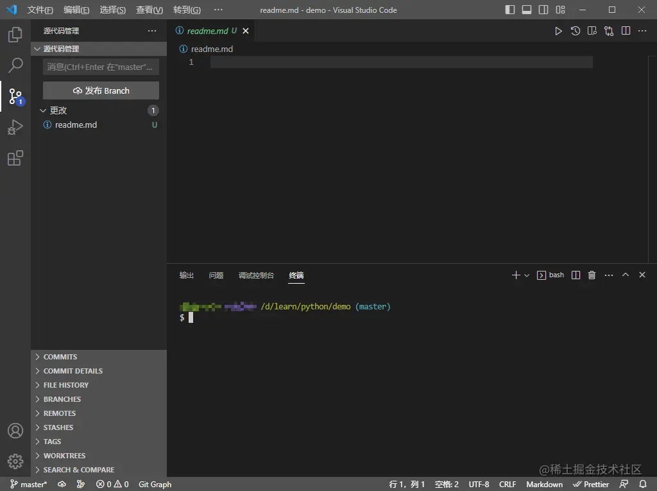Open the customize layout icon
This screenshot has width=657, height=491.
(x=560, y=10)
